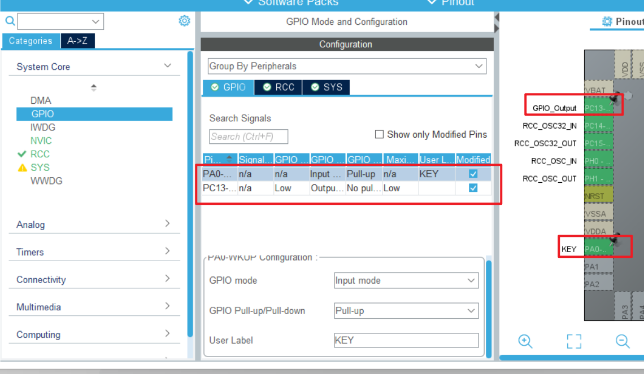Click the Search Signals input field
Viewport: 644px width, 374px height.
[x=249, y=137]
